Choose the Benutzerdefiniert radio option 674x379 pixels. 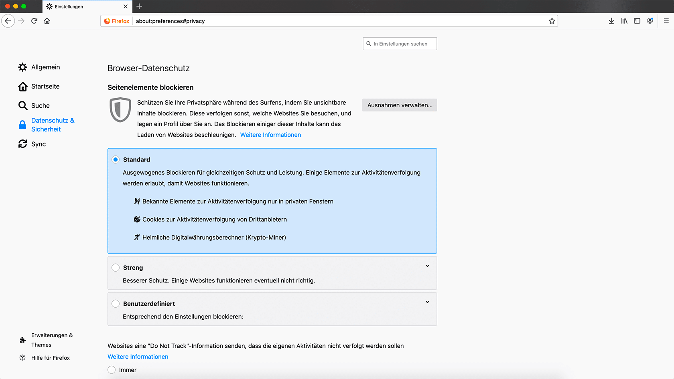point(116,304)
